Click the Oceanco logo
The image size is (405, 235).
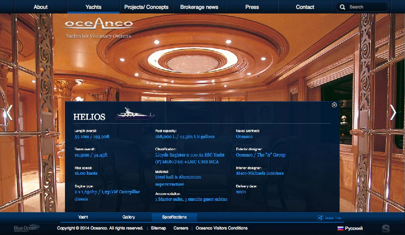pos(99,24)
